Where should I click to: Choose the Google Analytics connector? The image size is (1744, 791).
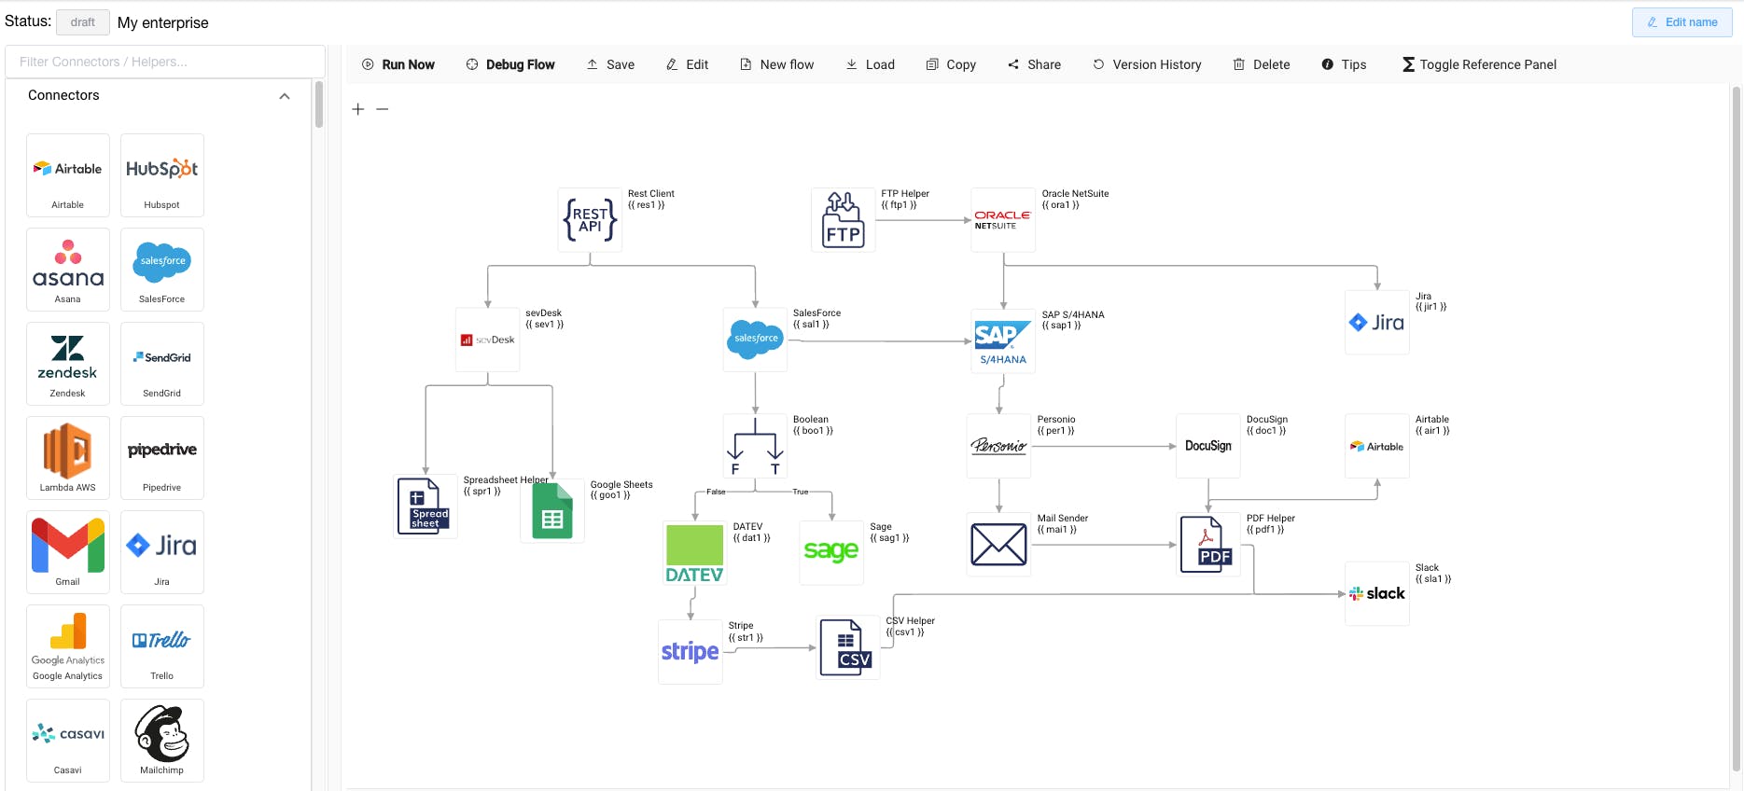68,646
